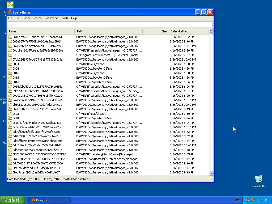Click folder icon of 0915d0bb57b8e173287379c78ca06f5e
The image size is (272, 204).
click(10, 87)
